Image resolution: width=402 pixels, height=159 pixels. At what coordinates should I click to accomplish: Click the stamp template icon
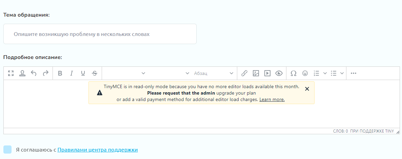tap(22, 73)
